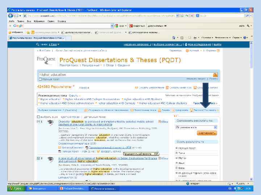Viewport: 261px width, 195px height.
Task: Click the orange search button beside the query
Action: 215,75
